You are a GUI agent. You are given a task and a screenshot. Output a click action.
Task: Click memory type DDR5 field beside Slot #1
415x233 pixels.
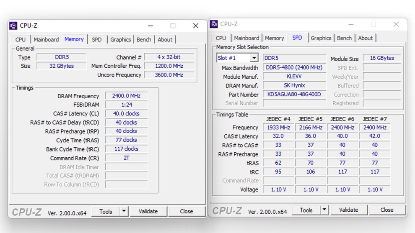294,58
